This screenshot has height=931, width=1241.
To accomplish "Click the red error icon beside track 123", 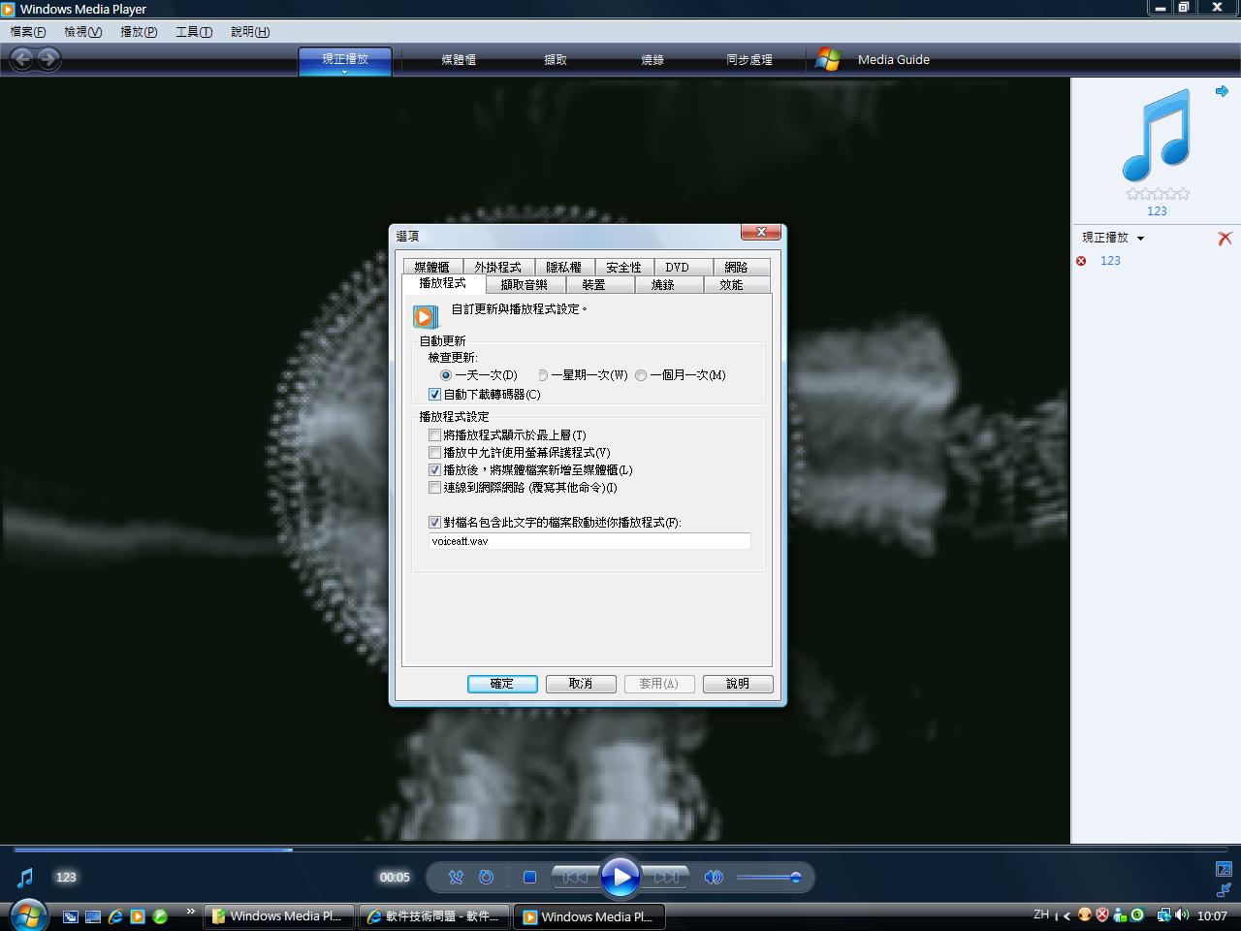I will pyautogui.click(x=1081, y=261).
